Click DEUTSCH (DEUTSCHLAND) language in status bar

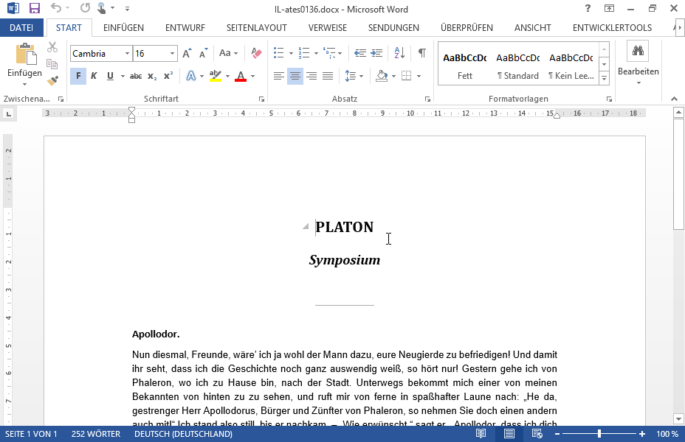tap(184, 434)
